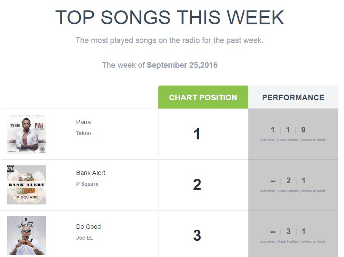The width and height of the screenshot is (344, 257).
Task: Click the Bank Alert song title
Action: click(90, 173)
